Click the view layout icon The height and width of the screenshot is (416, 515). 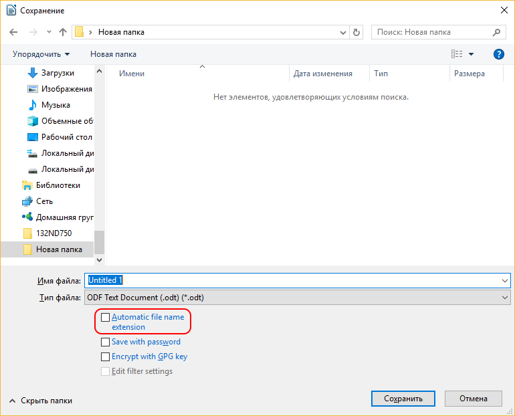(x=457, y=54)
